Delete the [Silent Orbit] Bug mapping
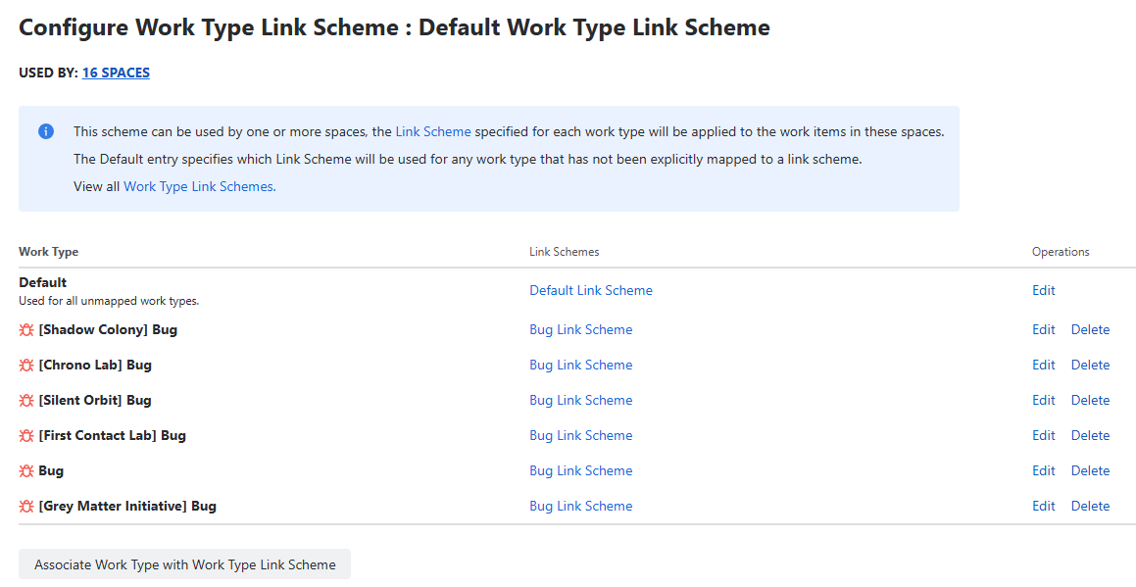Screen dimensions: 1136x587 click(x=1090, y=400)
